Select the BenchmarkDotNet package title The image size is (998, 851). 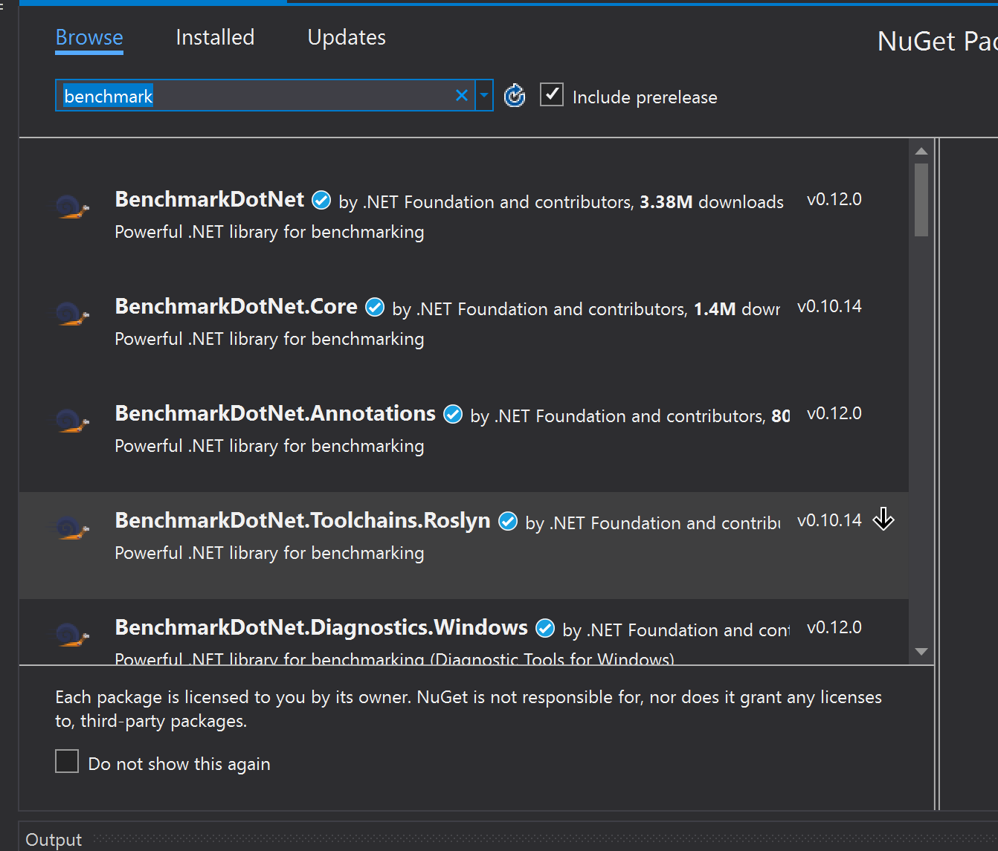[x=210, y=199]
